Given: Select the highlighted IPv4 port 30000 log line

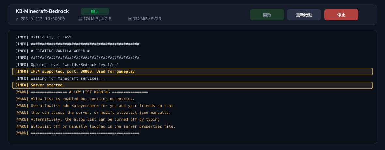Looking at the screenshot, I should point(192,71).
